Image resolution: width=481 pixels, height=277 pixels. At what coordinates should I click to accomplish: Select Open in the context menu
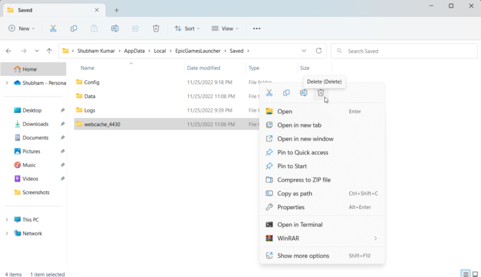click(322, 111)
